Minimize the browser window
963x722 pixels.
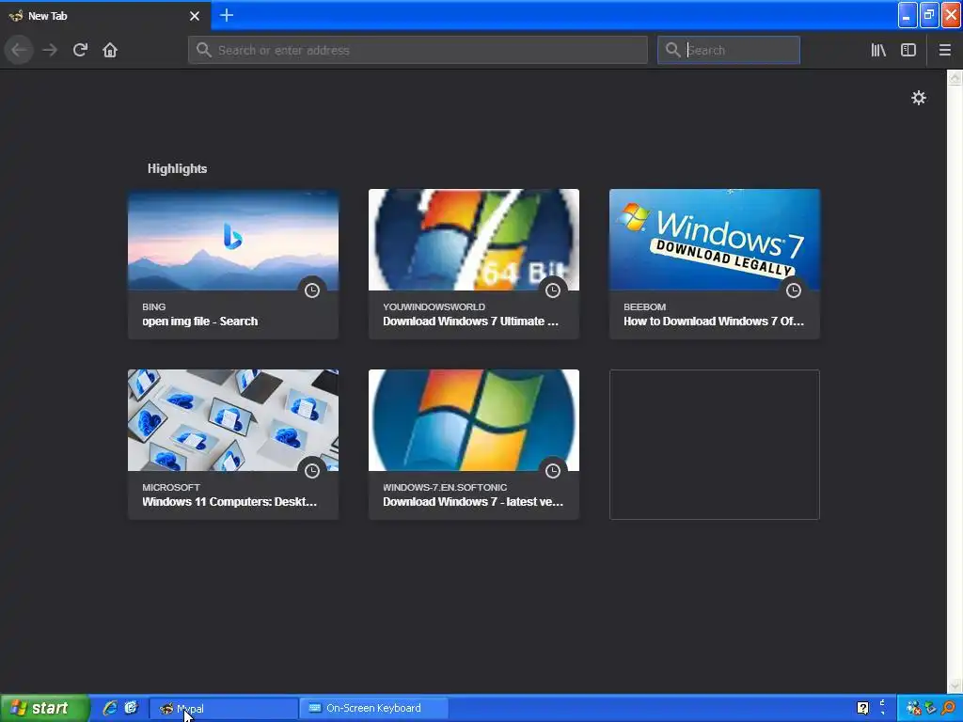tap(908, 15)
